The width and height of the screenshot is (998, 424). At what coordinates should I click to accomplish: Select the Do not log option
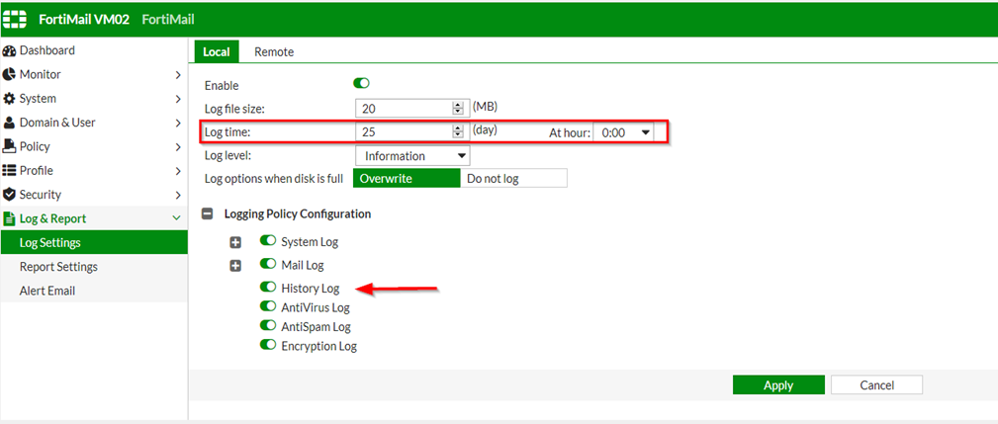click(513, 179)
